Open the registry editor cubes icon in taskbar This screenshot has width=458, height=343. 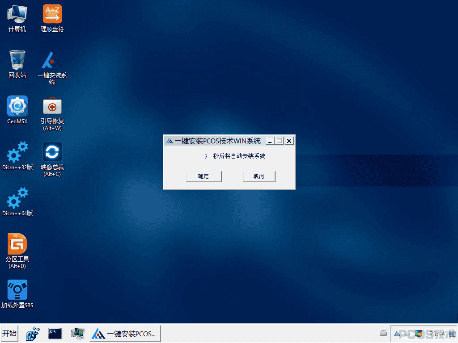33,334
